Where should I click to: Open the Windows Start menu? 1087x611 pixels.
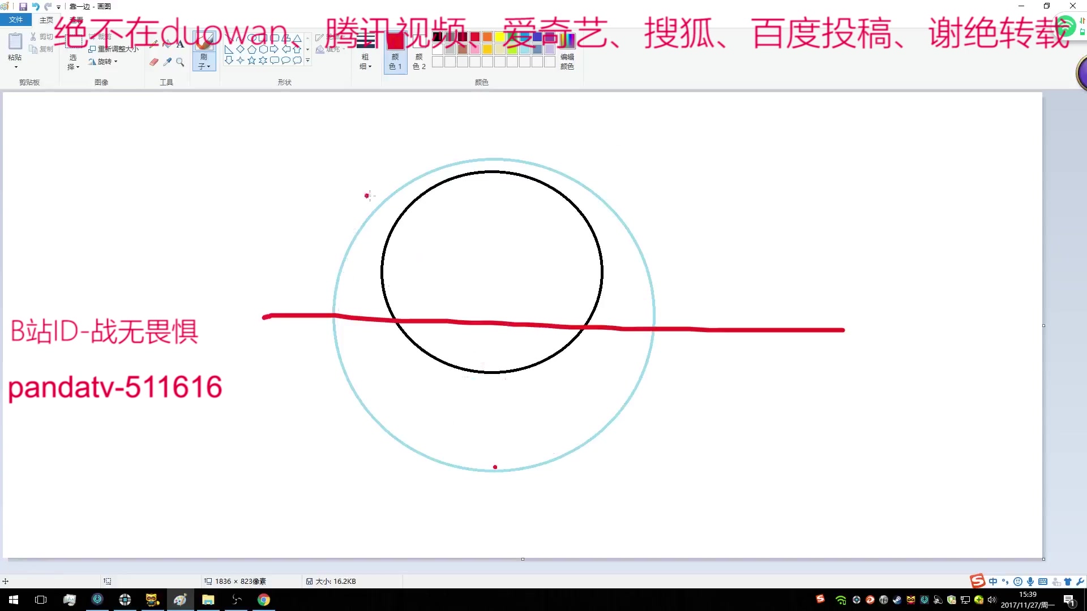[14, 600]
